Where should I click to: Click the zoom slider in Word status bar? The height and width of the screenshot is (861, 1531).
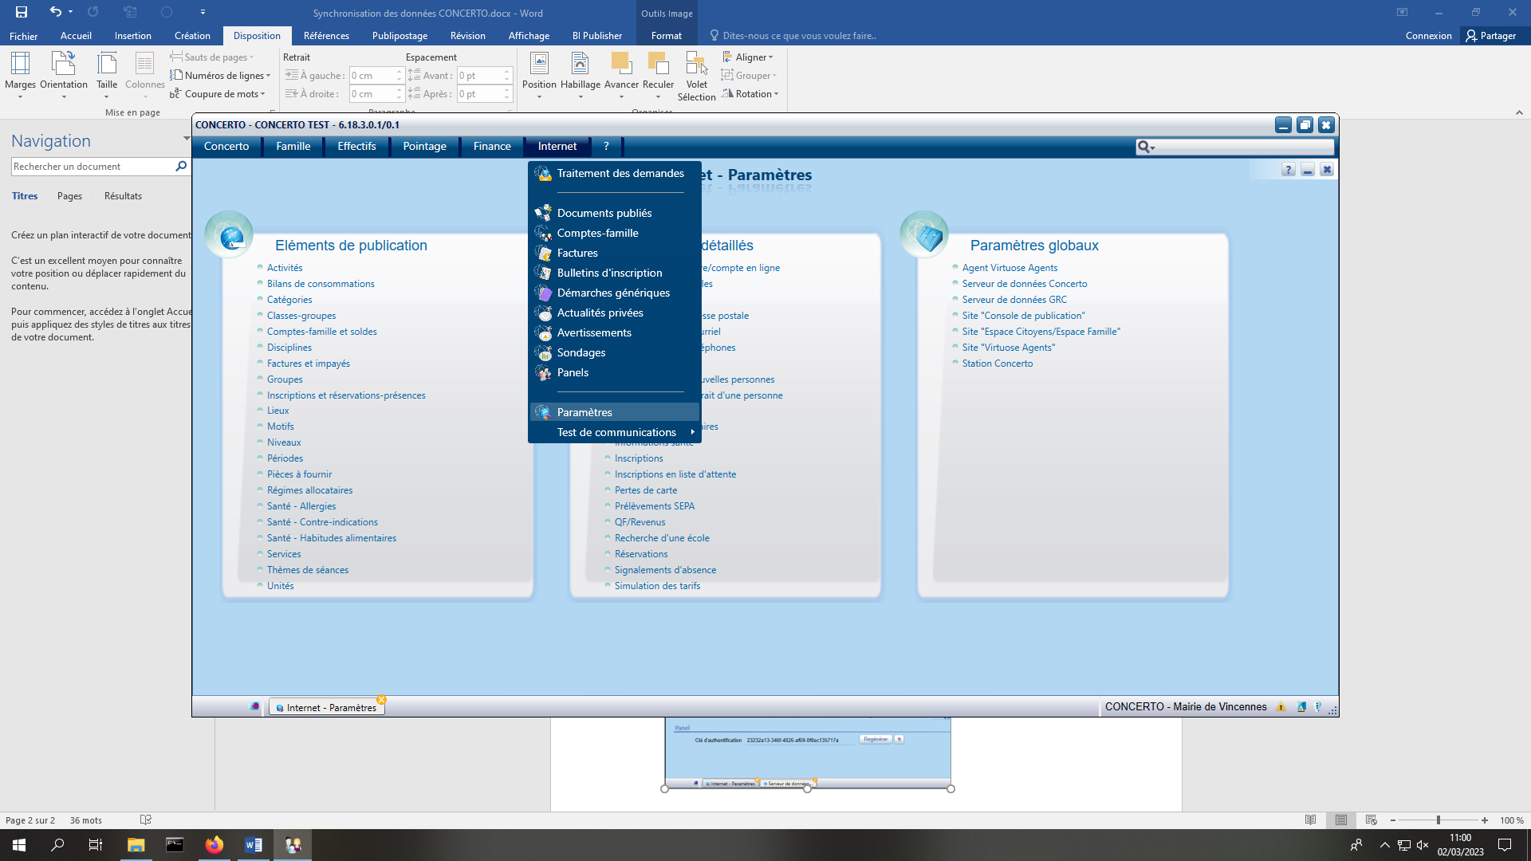click(x=1439, y=820)
